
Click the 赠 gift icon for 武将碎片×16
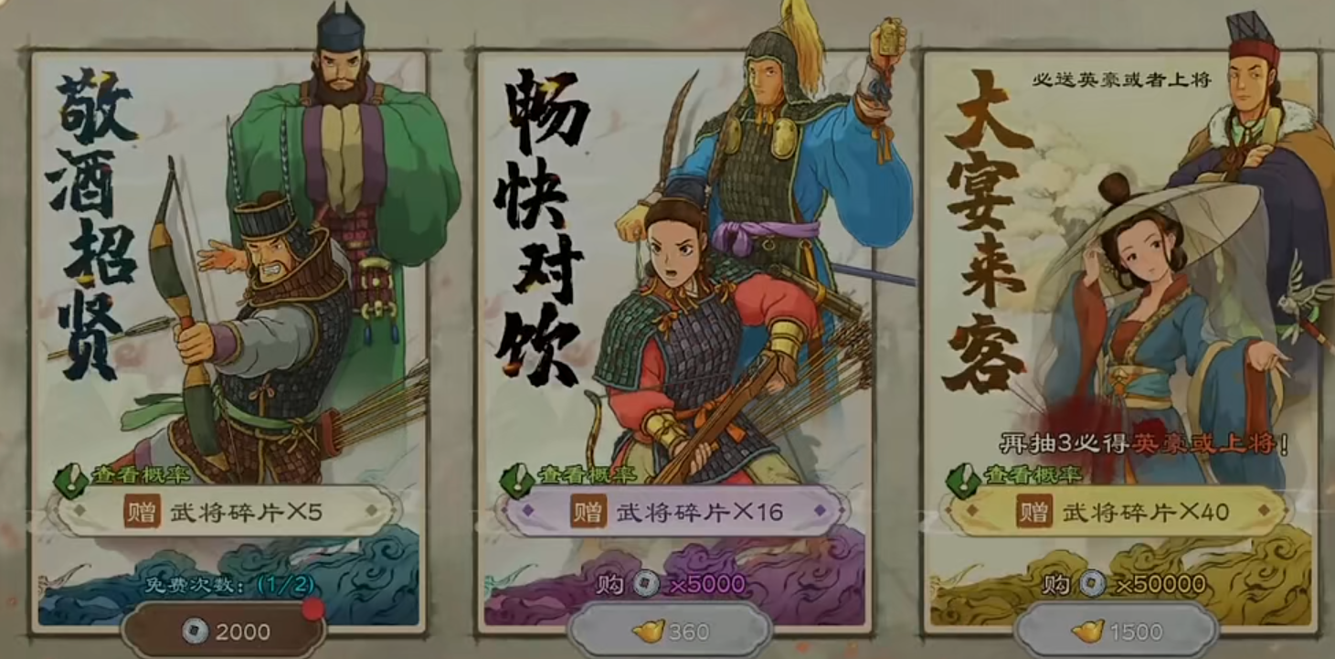click(588, 511)
